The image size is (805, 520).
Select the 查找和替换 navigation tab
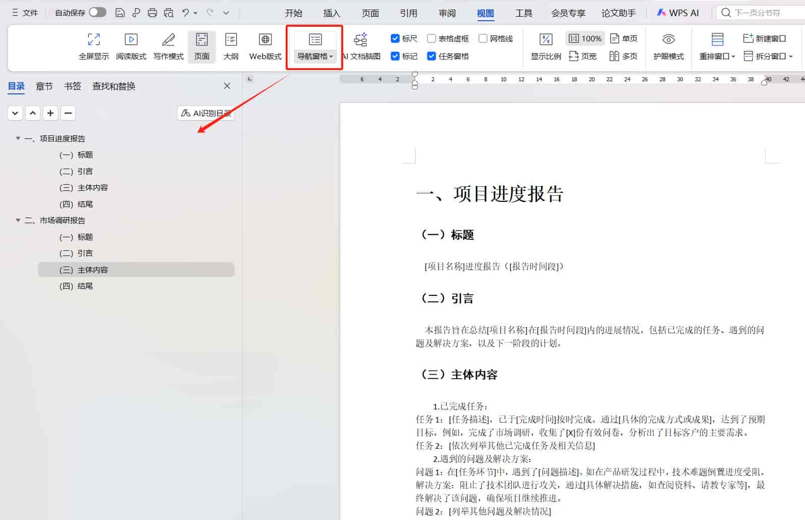[114, 86]
